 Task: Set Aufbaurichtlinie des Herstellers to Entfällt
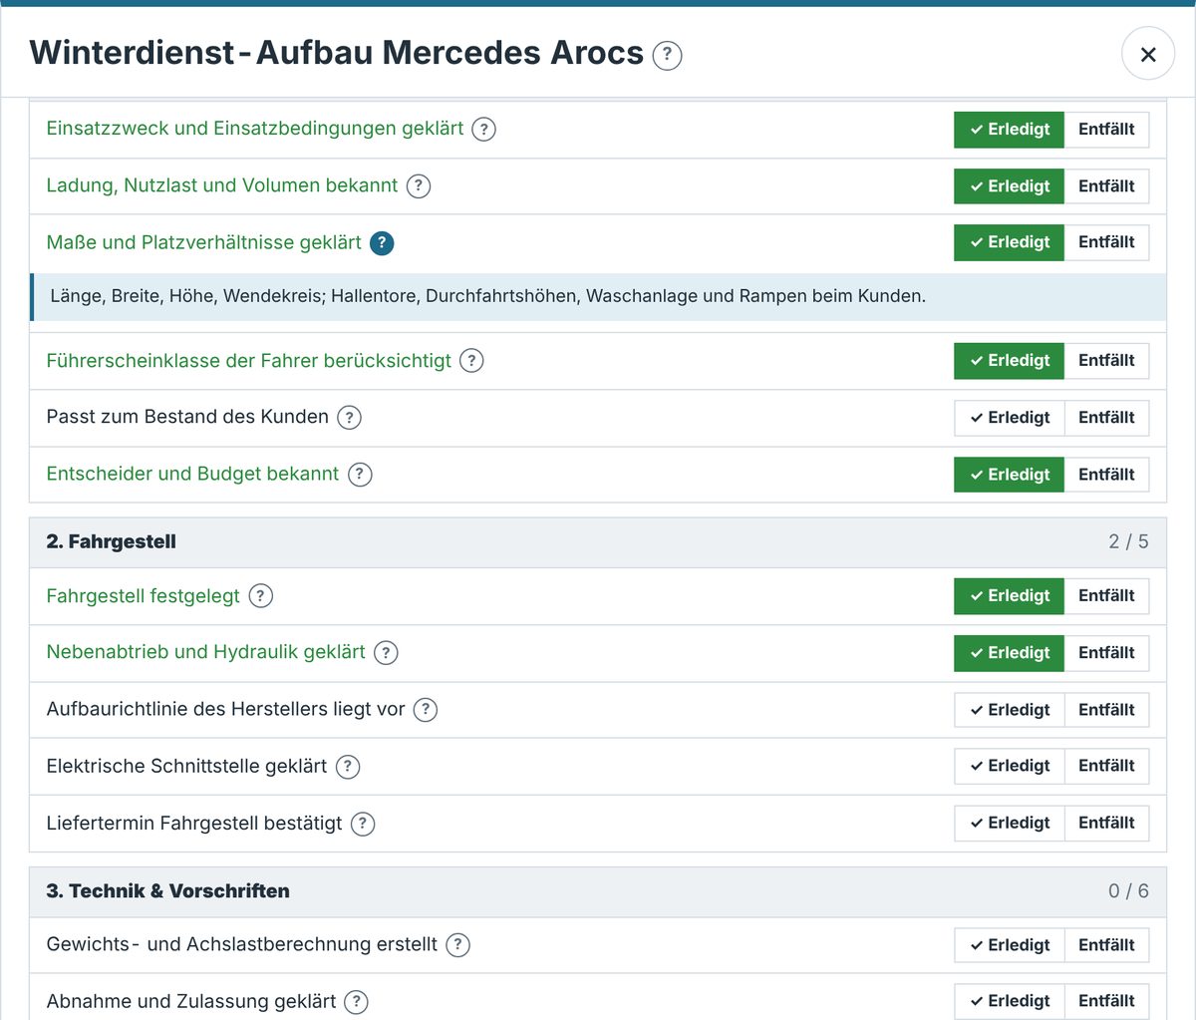point(1106,710)
